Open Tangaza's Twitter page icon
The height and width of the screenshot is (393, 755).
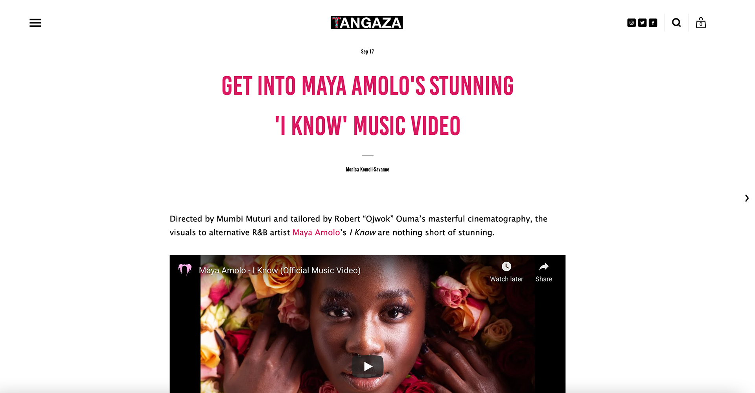coord(642,23)
